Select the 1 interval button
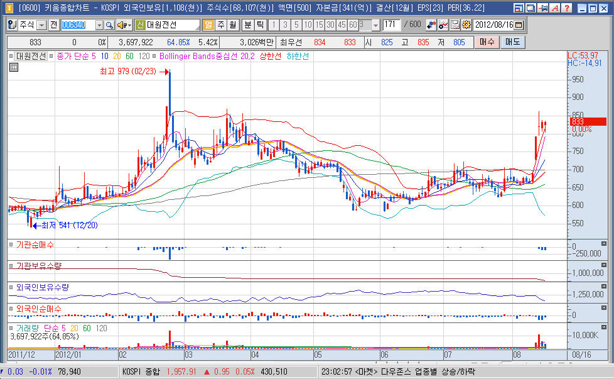The height and width of the screenshot is (379, 614). [274, 25]
